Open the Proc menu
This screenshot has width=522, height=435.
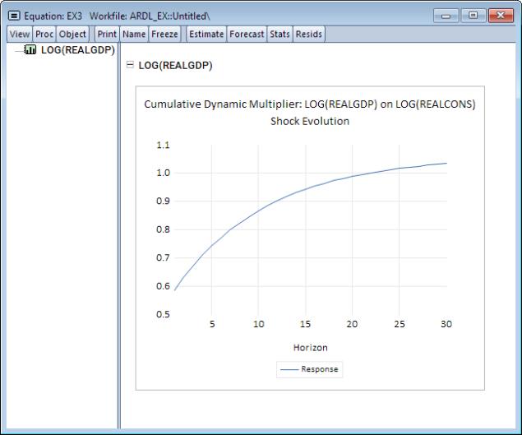click(x=44, y=34)
